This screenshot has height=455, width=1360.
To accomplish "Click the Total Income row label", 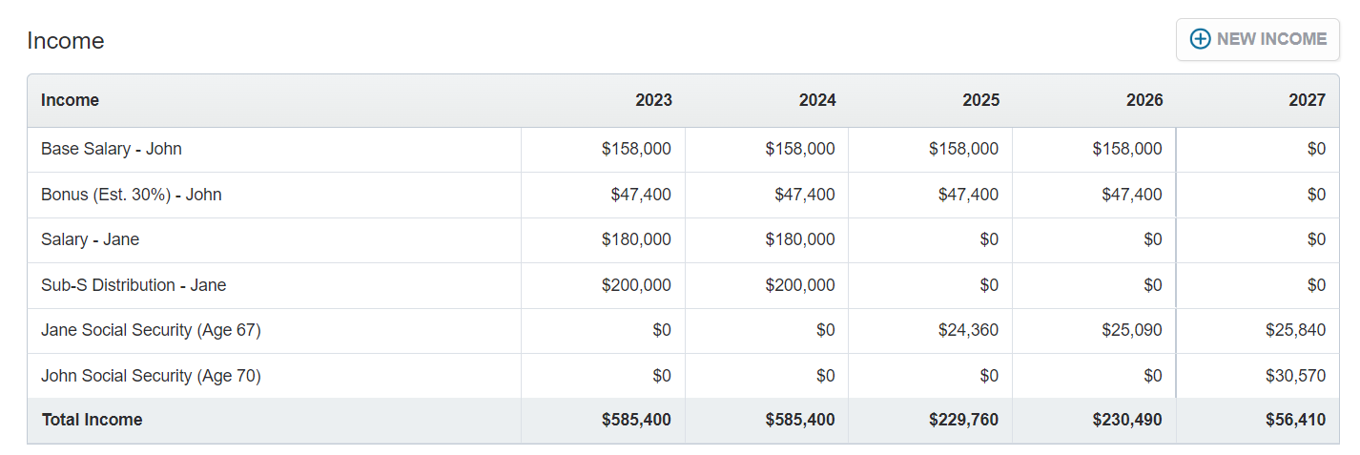I will (x=93, y=420).
